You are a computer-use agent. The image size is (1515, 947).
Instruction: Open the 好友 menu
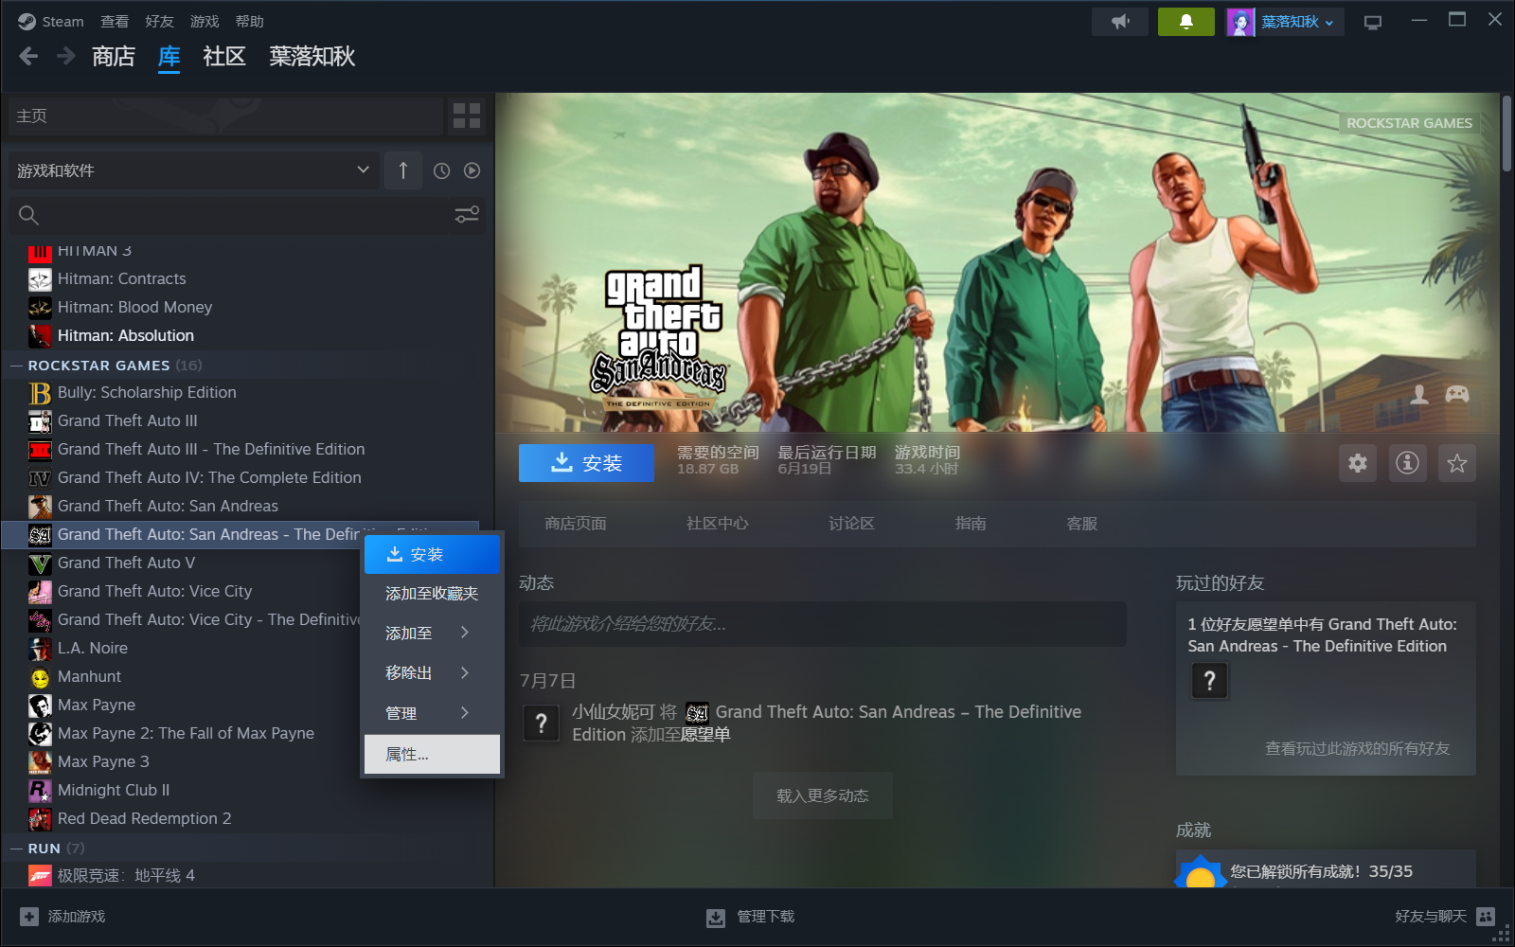click(x=159, y=22)
